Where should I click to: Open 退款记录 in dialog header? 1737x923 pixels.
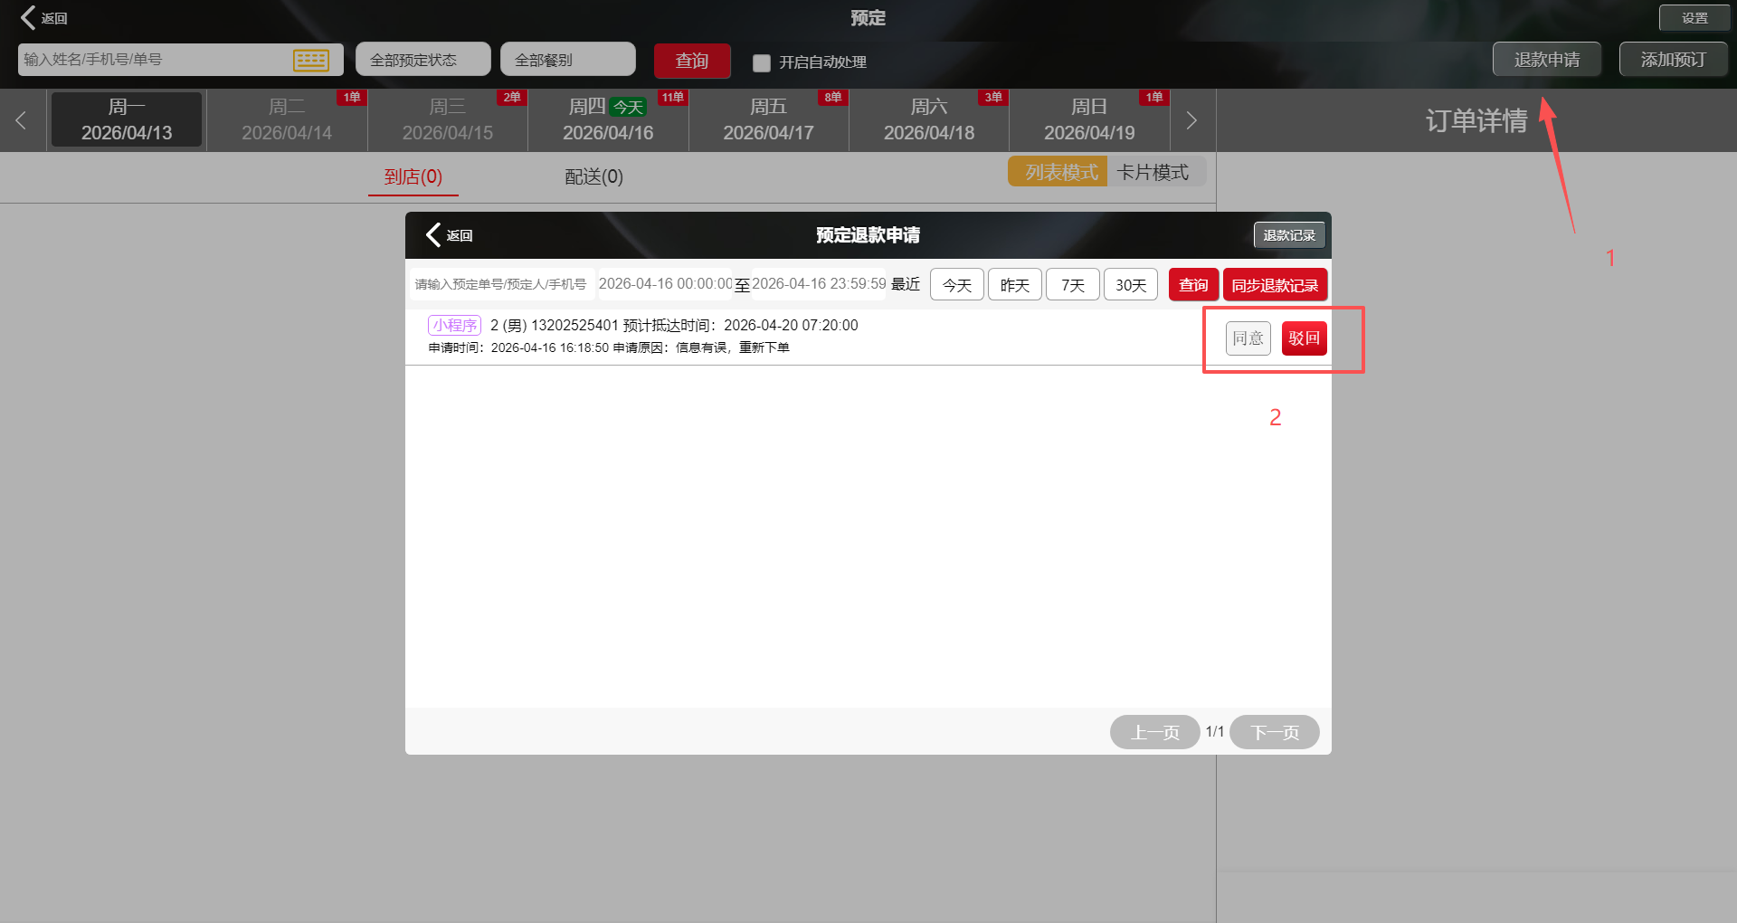(1289, 235)
